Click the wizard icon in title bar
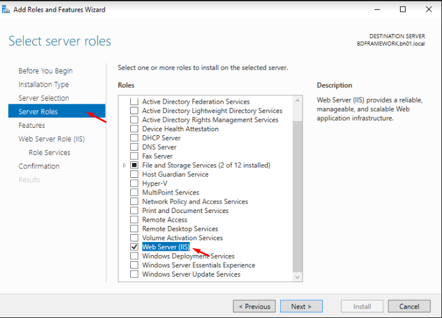The height and width of the screenshot is (318, 442). tap(6, 9)
